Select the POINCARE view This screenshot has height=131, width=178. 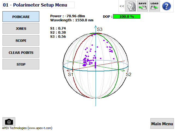(x=21, y=17)
